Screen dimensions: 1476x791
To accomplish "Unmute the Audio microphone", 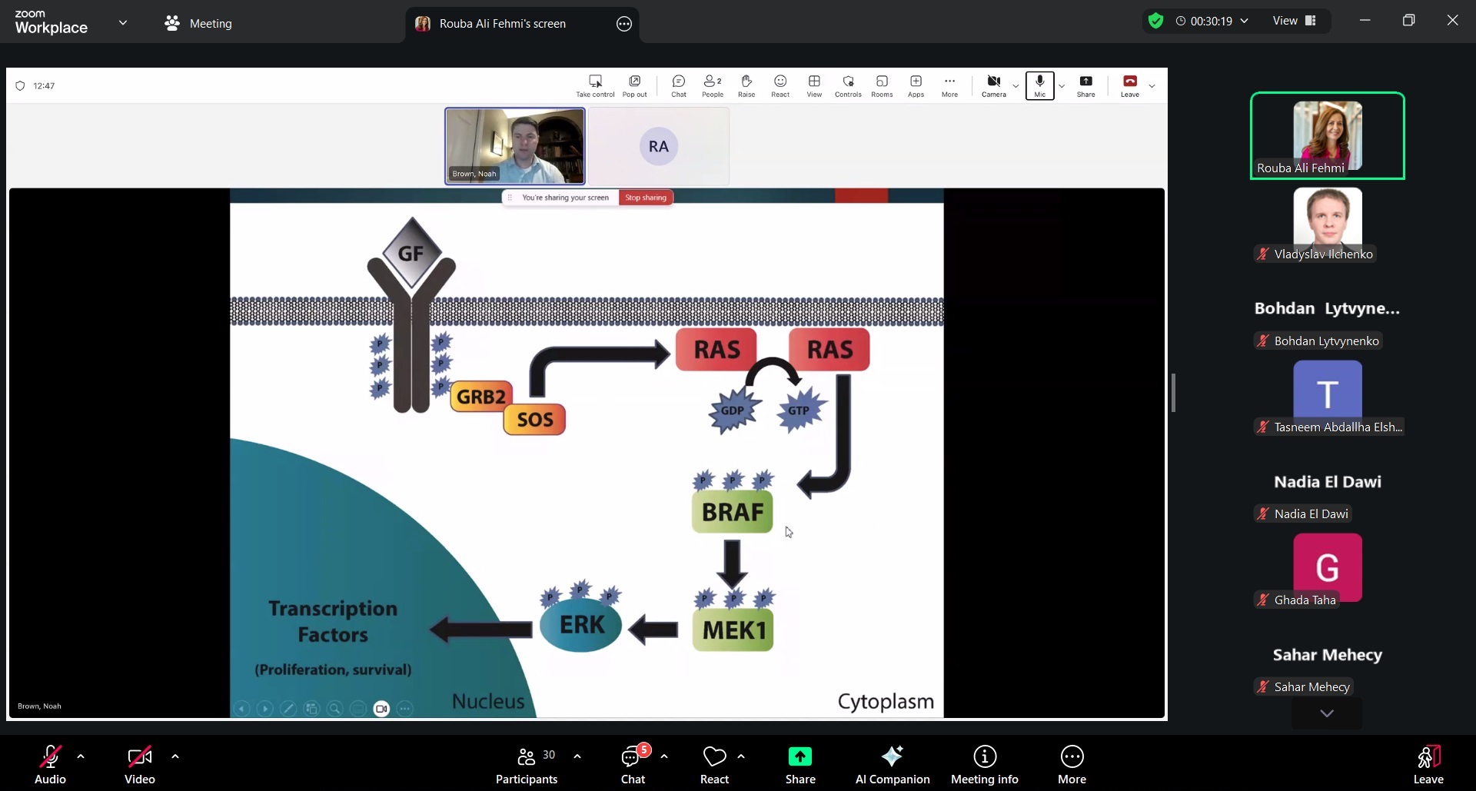I will (x=50, y=765).
